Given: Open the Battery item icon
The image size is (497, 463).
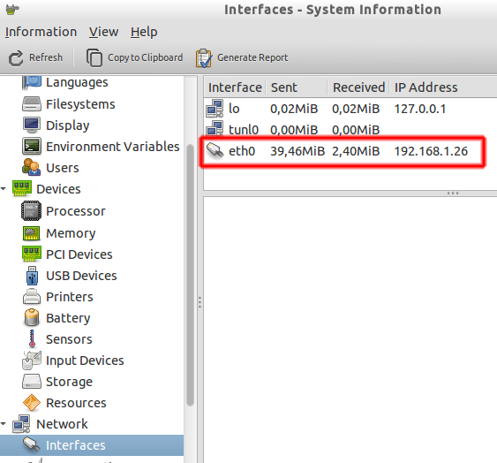Looking at the screenshot, I should pos(32,318).
